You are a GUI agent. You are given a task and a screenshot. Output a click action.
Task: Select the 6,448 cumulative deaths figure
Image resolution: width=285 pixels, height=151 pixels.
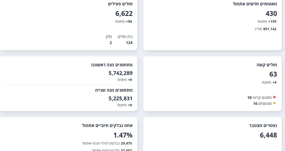coord(268,135)
